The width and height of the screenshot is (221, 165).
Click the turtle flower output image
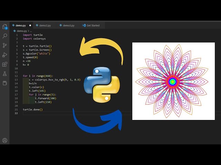(x=173, y=81)
